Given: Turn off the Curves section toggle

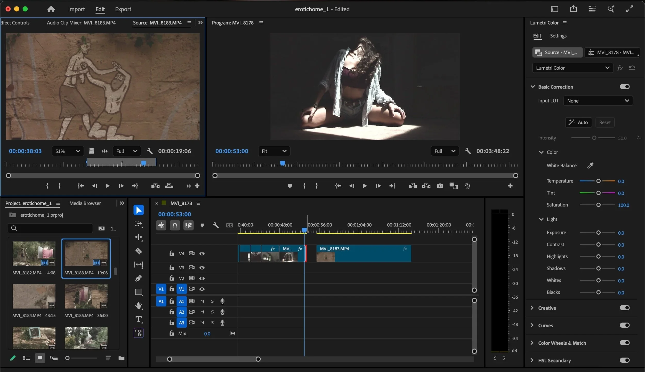Looking at the screenshot, I should pos(625,325).
